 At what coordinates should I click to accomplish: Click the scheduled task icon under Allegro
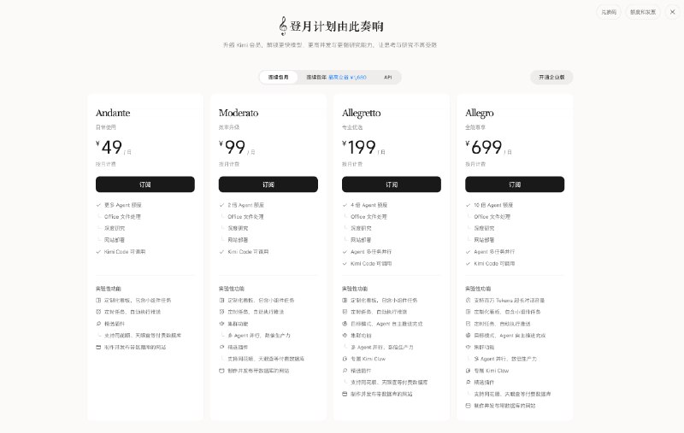click(x=468, y=324)
